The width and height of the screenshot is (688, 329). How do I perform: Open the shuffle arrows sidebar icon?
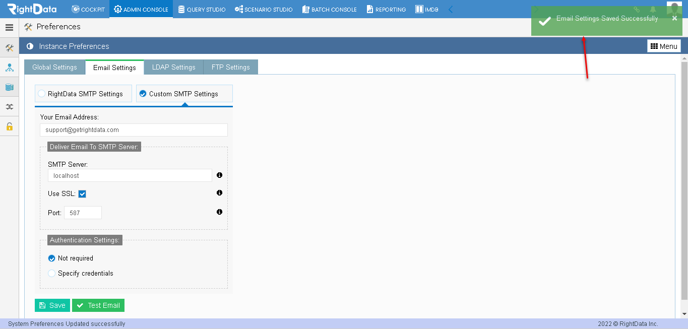click(9, 107)
